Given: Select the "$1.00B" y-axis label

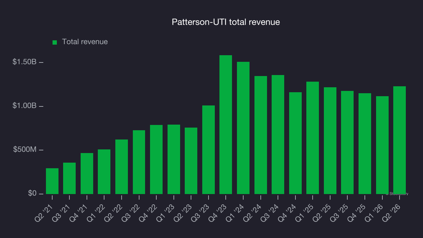Looking at the screenshot, I should pyautogui.click(x=24, y=106).
